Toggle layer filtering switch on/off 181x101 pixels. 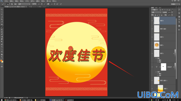(x=173, y=10)
